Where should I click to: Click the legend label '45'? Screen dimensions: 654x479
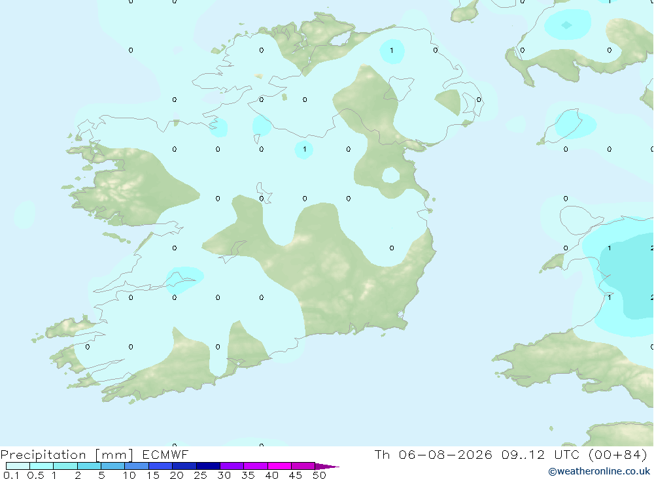tap(296, 475)
